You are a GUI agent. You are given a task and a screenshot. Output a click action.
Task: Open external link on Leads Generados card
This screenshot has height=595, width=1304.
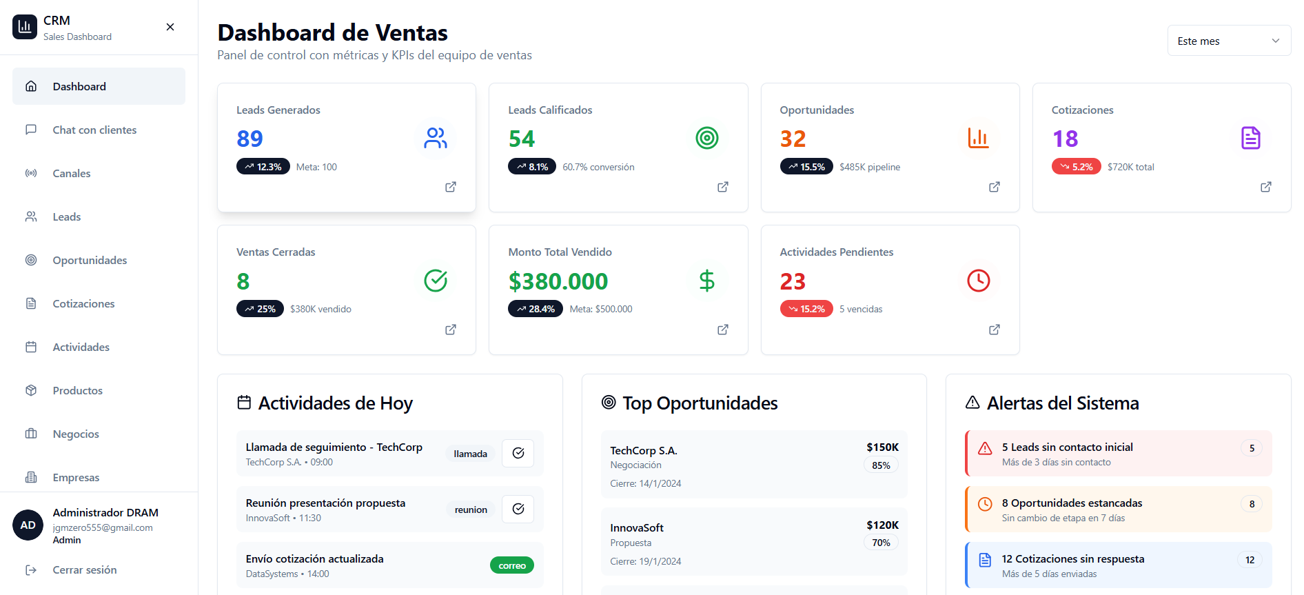451,187
